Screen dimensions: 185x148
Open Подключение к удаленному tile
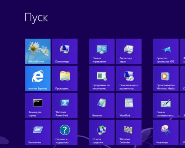pyautogui.click(x=129, y=78)
